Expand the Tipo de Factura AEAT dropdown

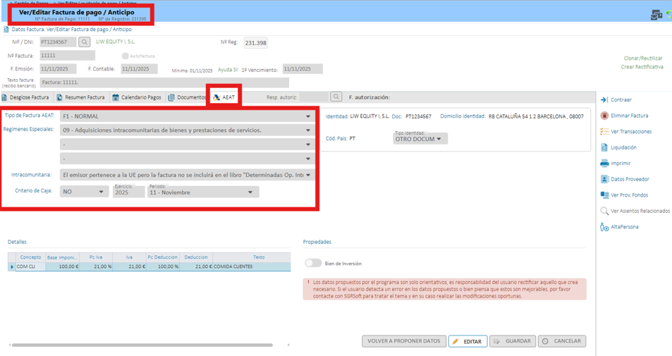click(307, 116)
